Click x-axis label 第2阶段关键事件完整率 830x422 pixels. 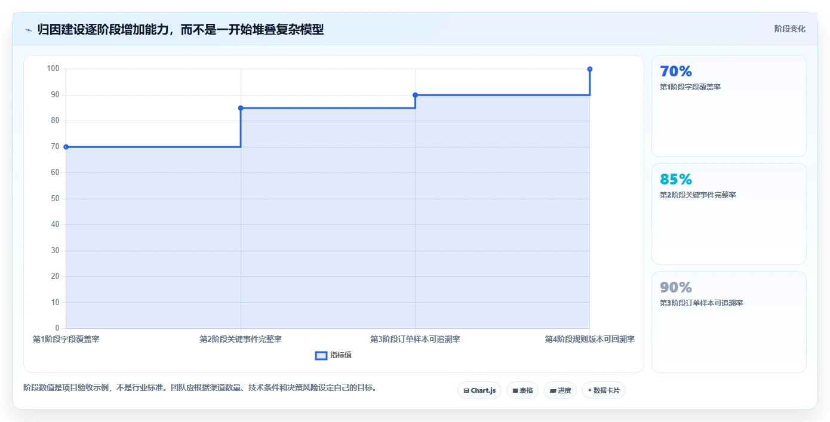pyautogui.click(x=241, y=339)
